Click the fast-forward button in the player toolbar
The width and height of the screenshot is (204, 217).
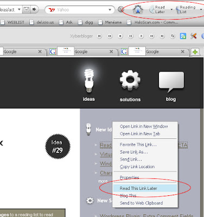click(151, 36)
